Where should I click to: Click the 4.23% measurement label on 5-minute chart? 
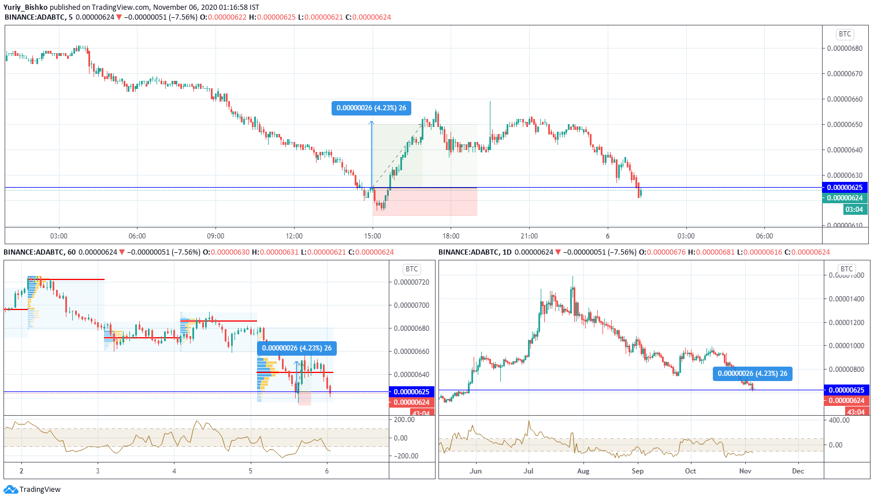[x=371, y=108]
